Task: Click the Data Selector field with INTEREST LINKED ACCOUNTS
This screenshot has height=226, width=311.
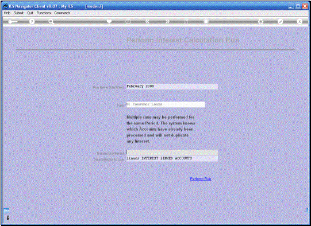Action: pyautogui.click(x=172, y=158)
